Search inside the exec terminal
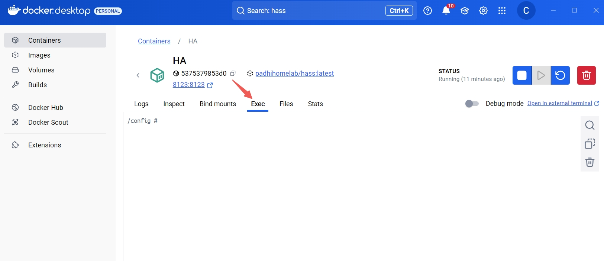Image resolution: width=604 pixels, height=261 pixels. coord(590,125)
